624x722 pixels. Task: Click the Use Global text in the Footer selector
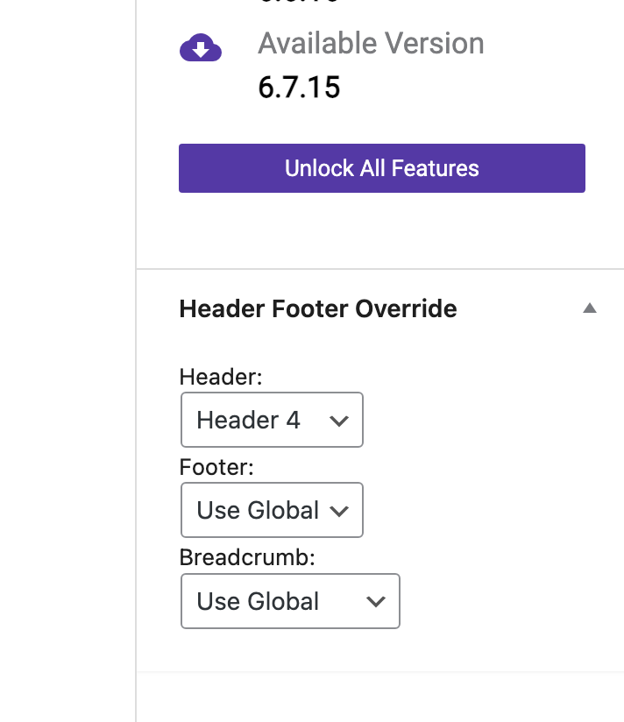point(258,510)
